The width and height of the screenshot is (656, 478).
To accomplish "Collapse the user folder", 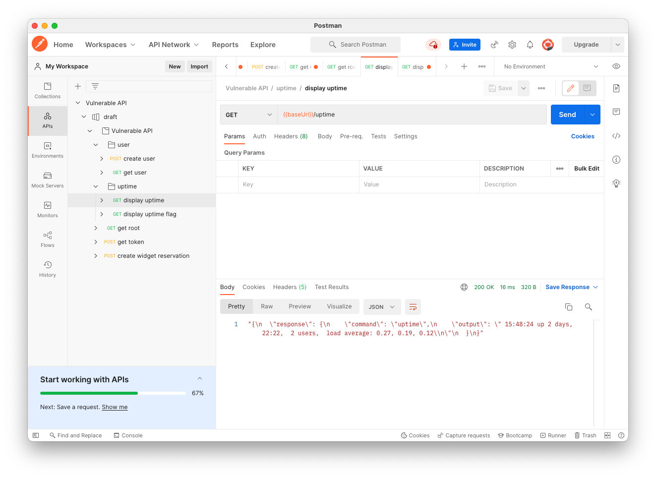I will point(96,145).
